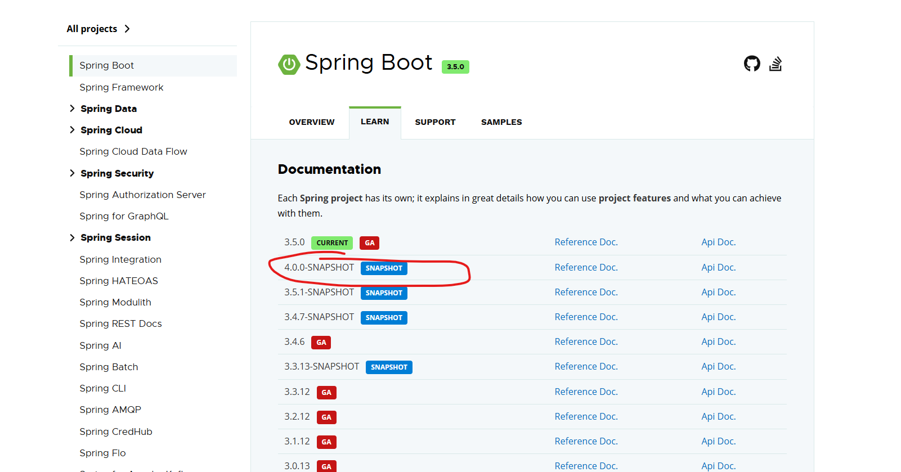Expand the Spring Session section
Image resolution: width=901 pixels, height=472 pixels.
pos(72,237)
